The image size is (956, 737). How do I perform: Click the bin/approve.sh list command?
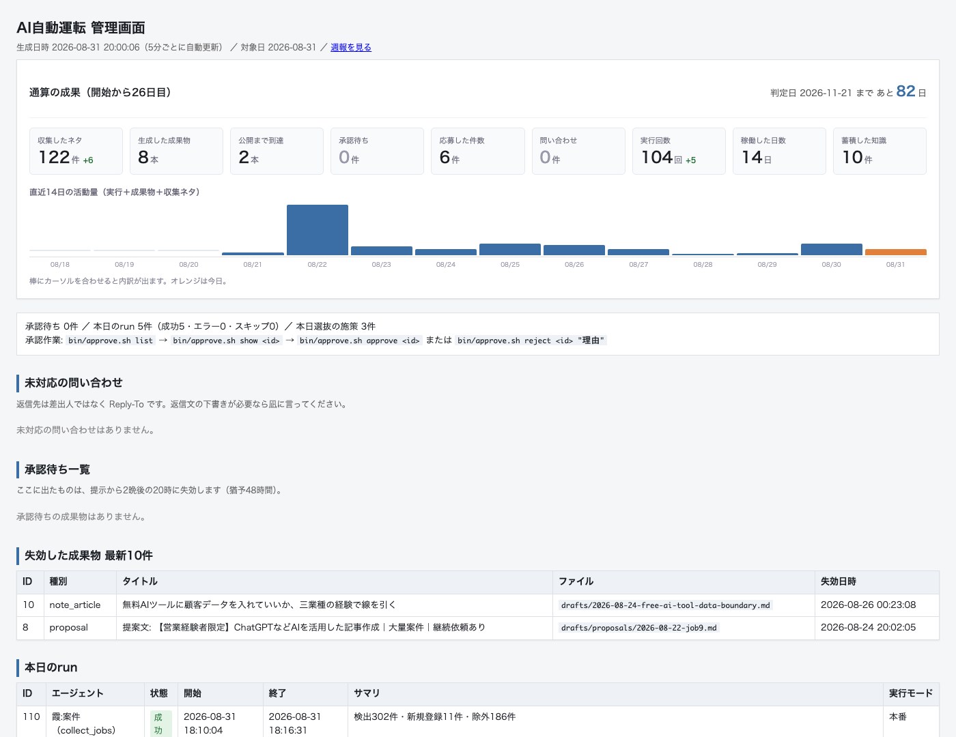pos(111,341)
